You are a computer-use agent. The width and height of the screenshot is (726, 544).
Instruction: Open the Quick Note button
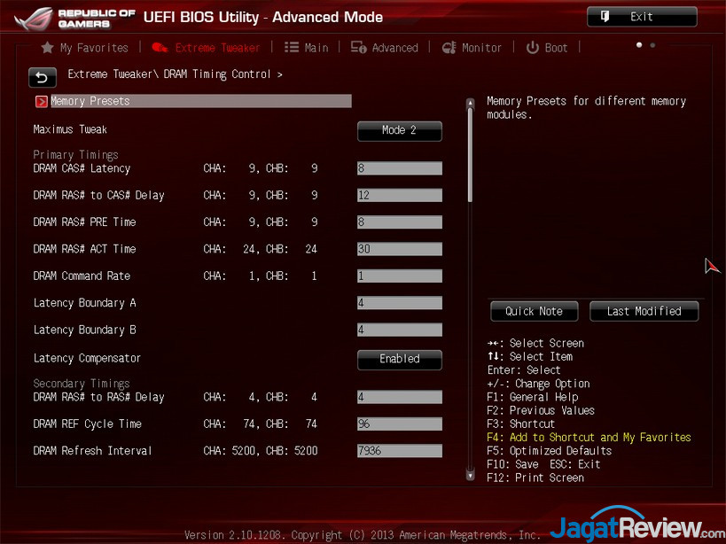535,311
